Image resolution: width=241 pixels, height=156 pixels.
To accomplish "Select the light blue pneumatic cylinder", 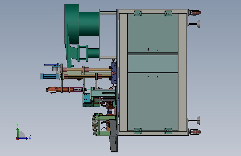I will pos(49,76).
